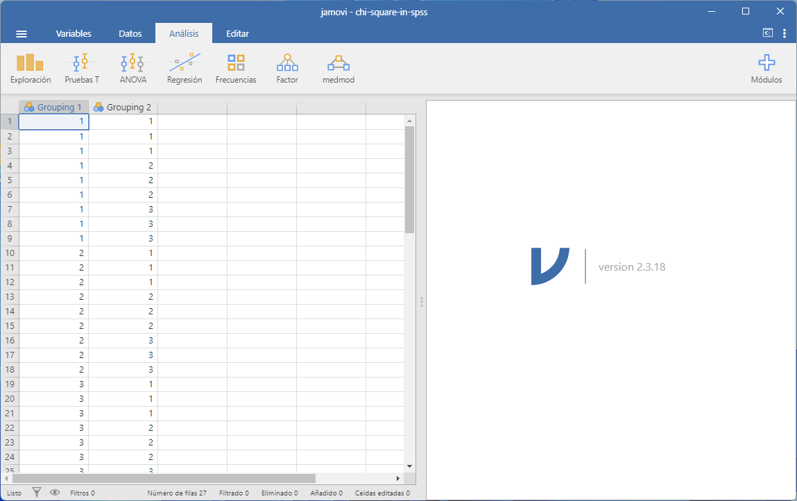Click the vertical scrollbar down arrow
The height and width of the screenshot is (501, 797).
409,466
